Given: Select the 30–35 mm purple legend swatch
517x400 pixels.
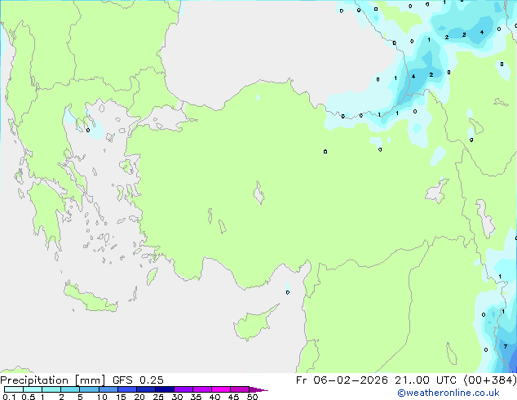Looking at the screenshot, I should pos(183,389).
